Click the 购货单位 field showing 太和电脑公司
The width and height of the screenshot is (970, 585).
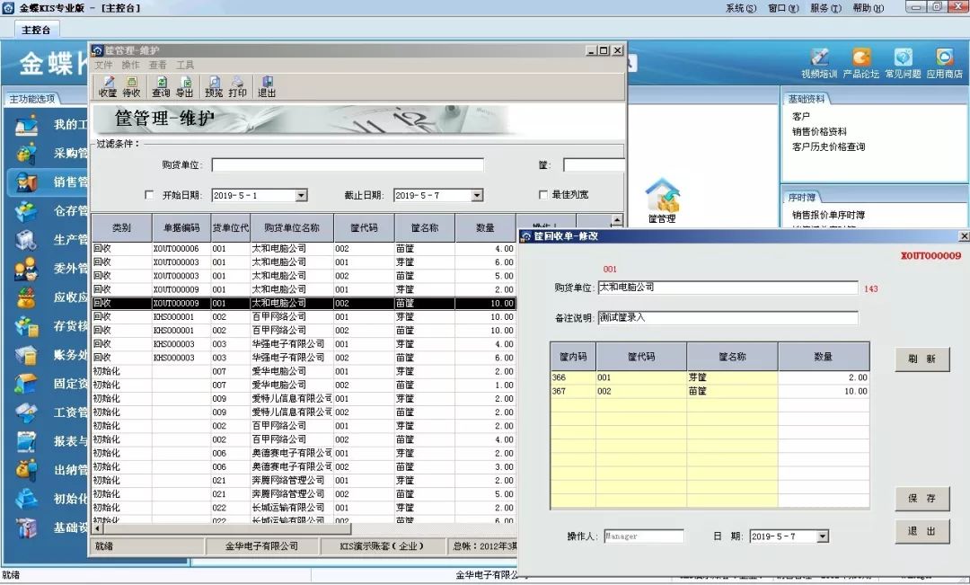tap(728, 288)
